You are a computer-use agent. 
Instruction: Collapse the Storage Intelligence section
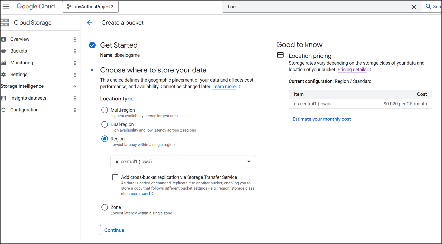point(75,86)
